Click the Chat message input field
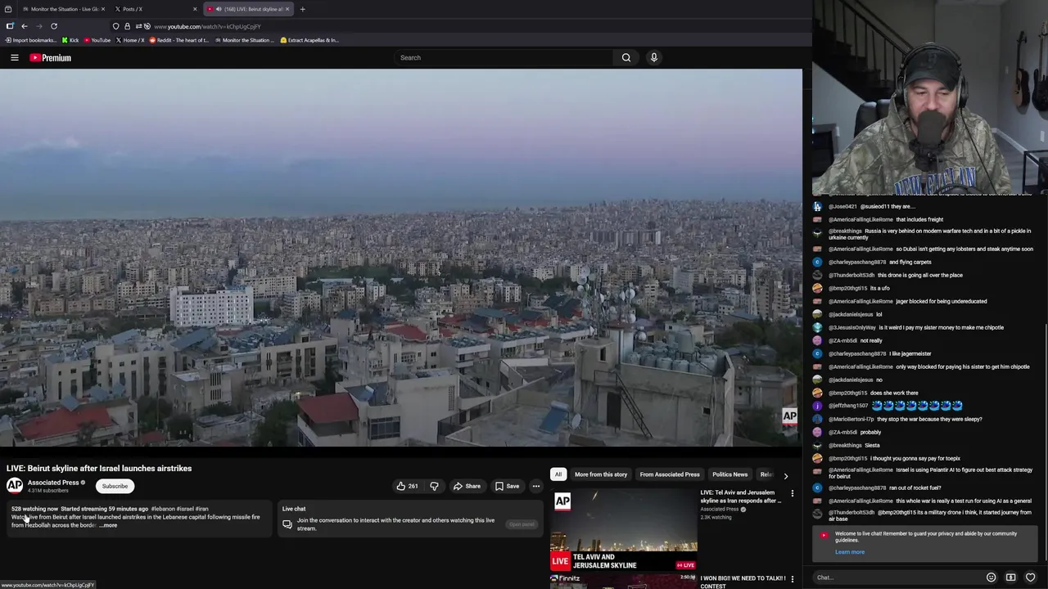Screen dimensions: 1048x589 pos(897,578)
